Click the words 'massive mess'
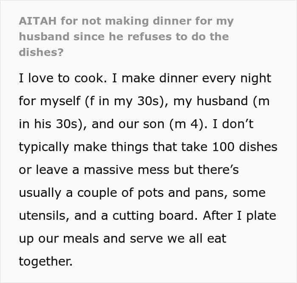The image size is (297, 283). [126, 170]
